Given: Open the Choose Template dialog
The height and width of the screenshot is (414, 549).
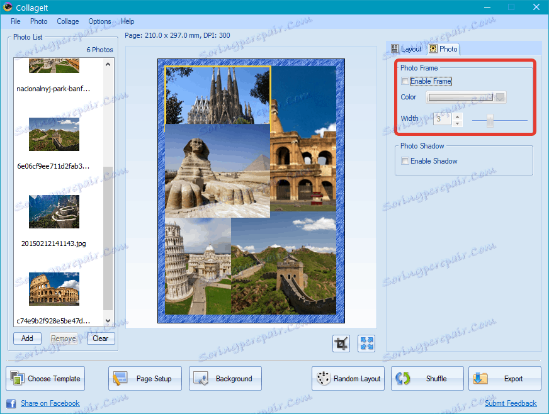Looking at the screenshot, I should (45, 379).
